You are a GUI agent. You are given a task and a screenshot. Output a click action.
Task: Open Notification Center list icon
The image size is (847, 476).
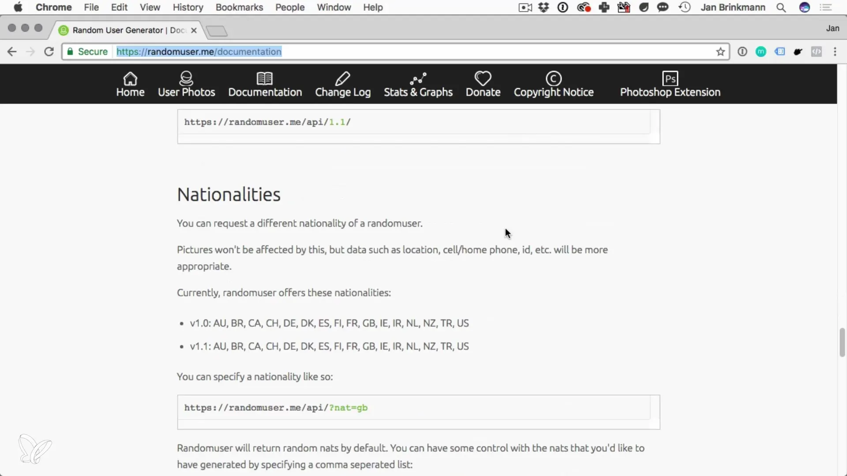point(826,7)
